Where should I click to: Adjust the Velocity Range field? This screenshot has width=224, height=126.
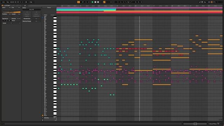[36, 21]
